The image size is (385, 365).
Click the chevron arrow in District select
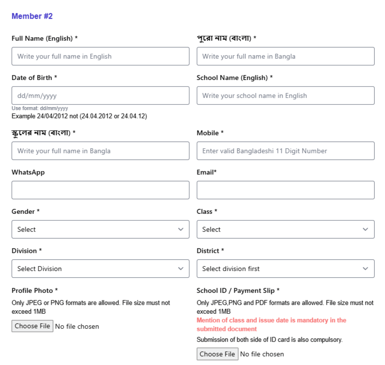[365, 269]
